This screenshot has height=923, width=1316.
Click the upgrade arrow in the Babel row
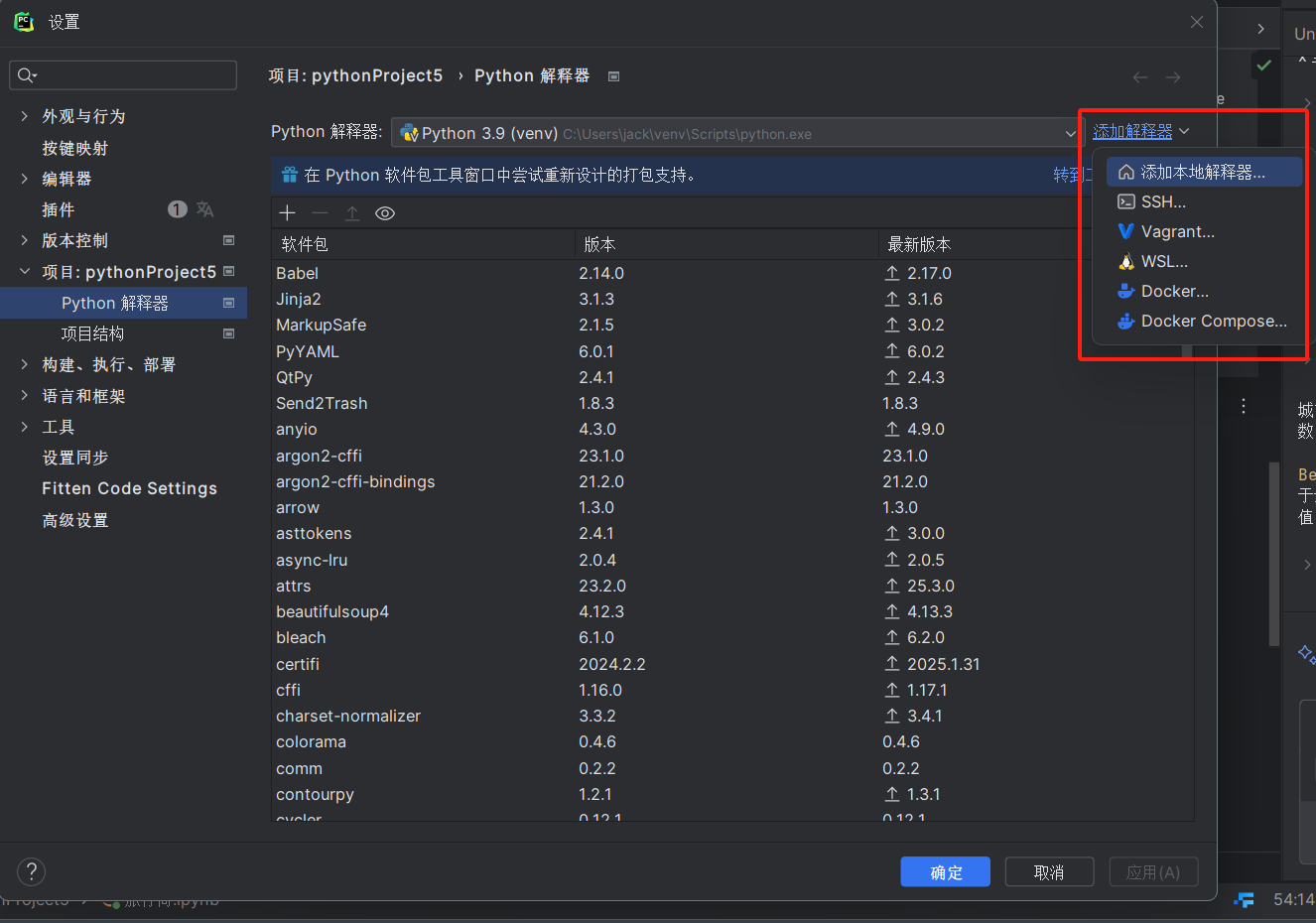tap(892, 273)
